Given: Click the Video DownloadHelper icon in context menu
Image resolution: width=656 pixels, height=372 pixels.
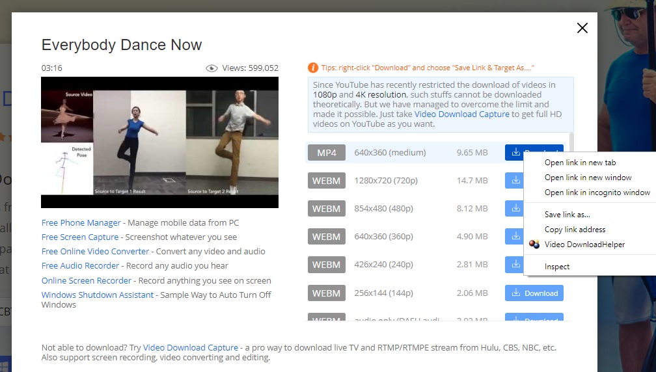Looking at the screenshot, I should 534,245.
